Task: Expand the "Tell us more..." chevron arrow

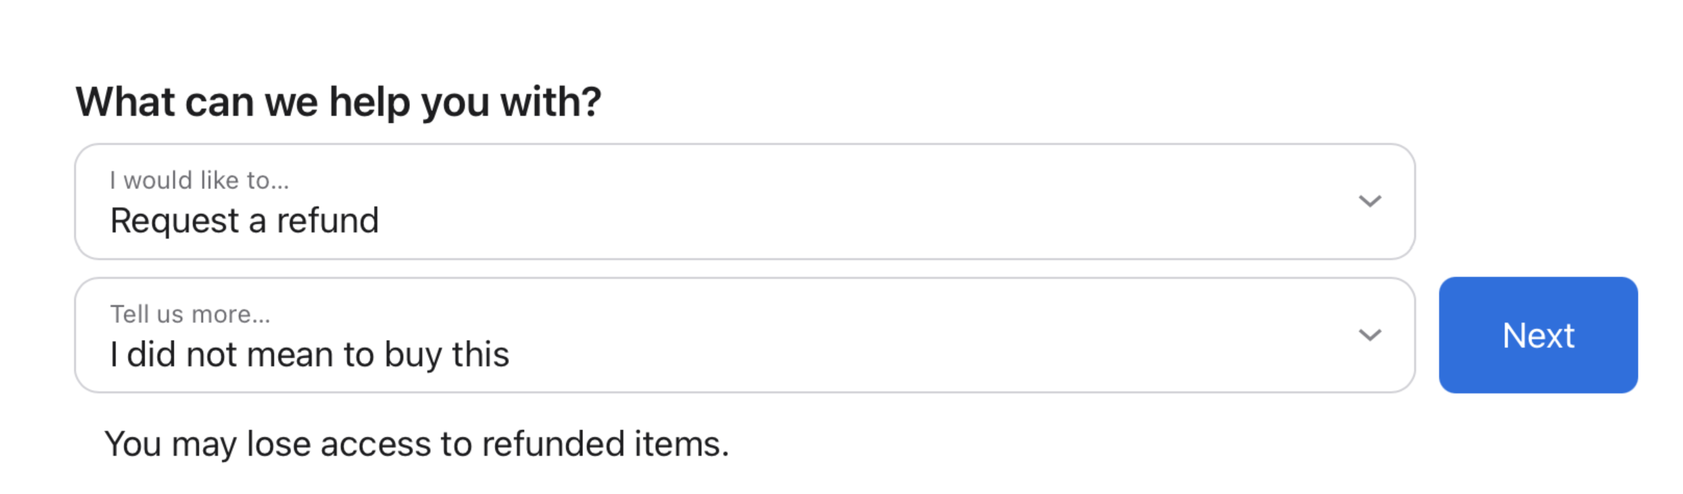Action: click(1369, 335)
